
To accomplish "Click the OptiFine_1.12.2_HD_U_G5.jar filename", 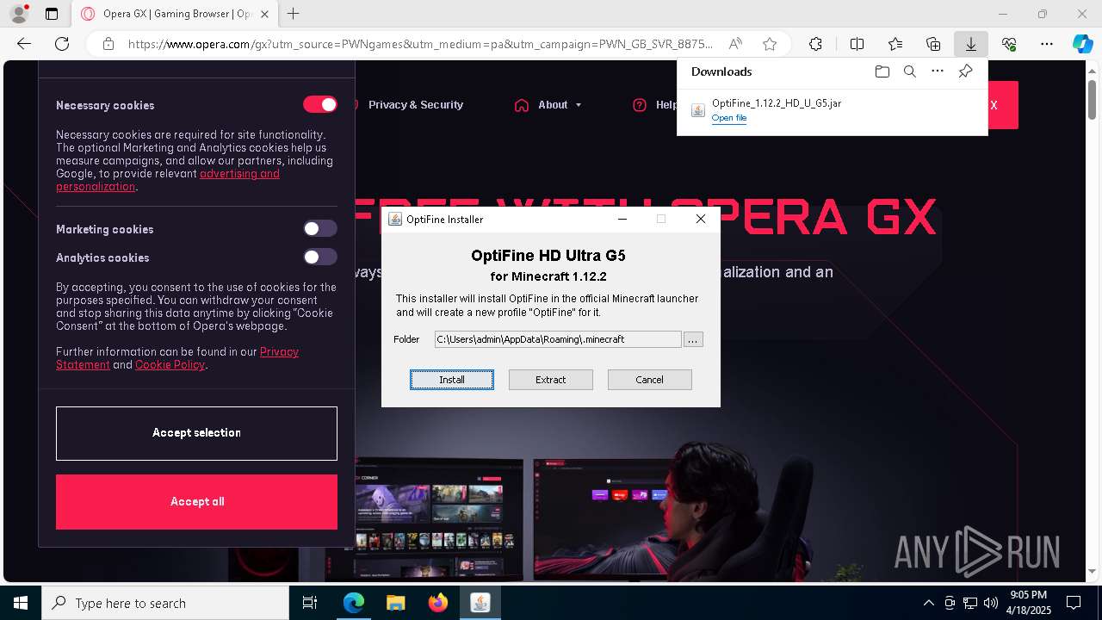I will tap(777, 102).
